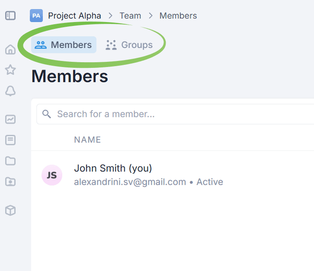Click the PA project avatar badge
Screen dimensions: 314x271
click(x=36, y=16)
